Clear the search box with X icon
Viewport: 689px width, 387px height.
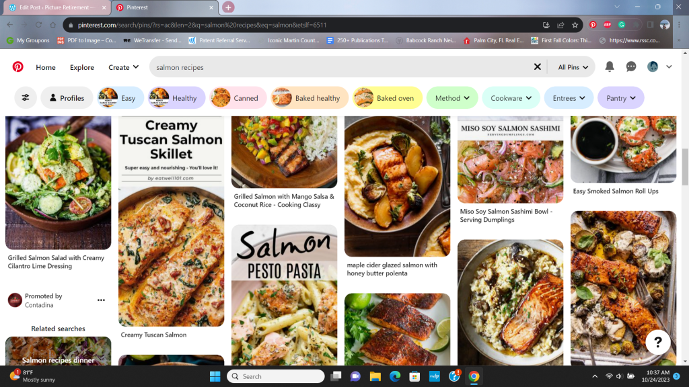pos(537,67)
